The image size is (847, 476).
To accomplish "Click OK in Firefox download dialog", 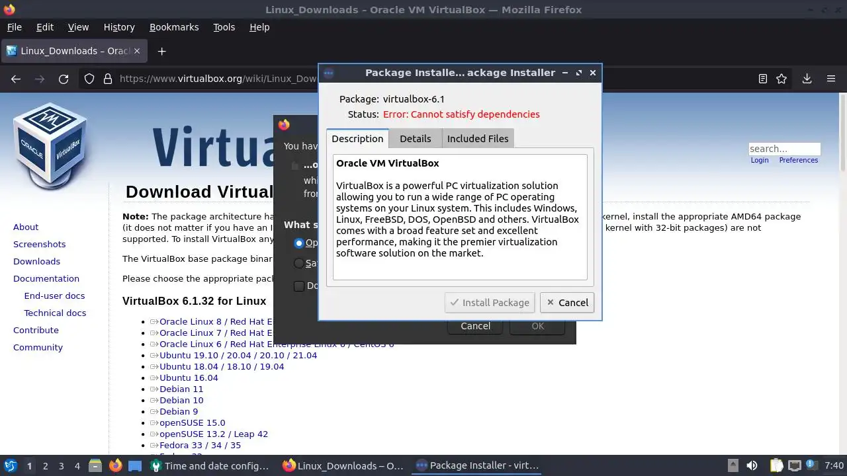I will pyautogui.click(x=537, y=326).
